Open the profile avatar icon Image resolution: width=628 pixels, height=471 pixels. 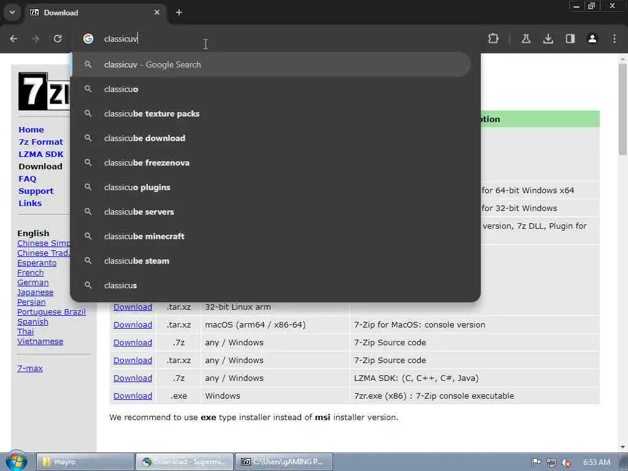click(x=592, y=39)
